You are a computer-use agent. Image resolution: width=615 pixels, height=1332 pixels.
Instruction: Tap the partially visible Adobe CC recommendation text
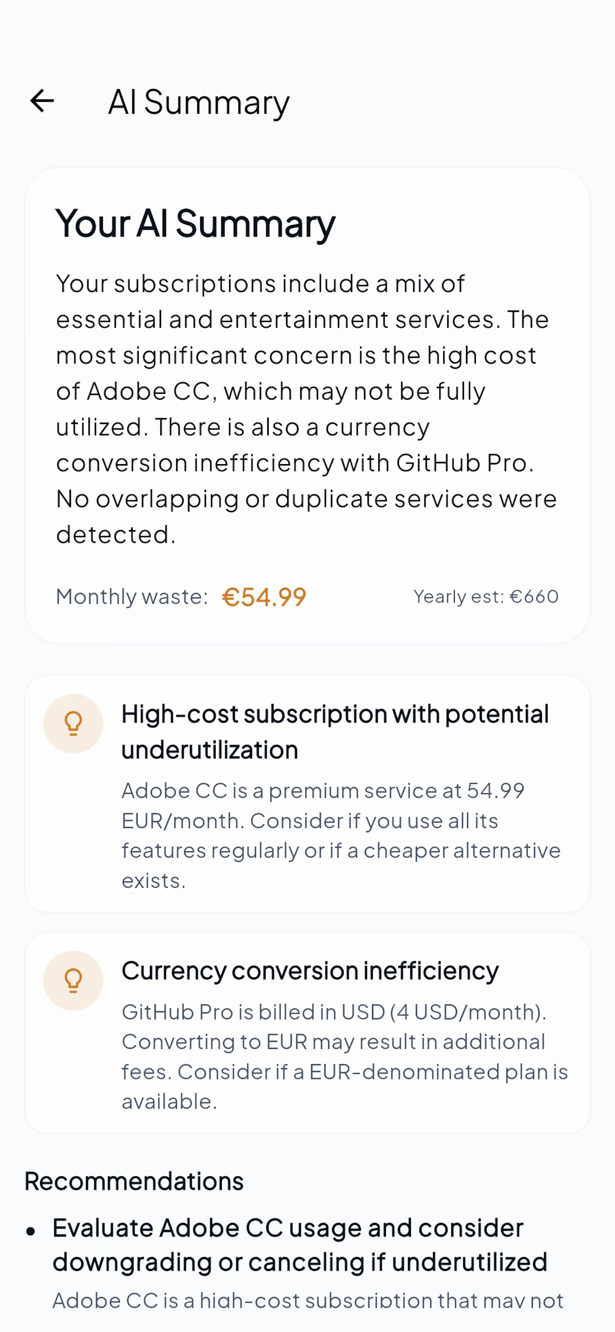pos(308,1301)
